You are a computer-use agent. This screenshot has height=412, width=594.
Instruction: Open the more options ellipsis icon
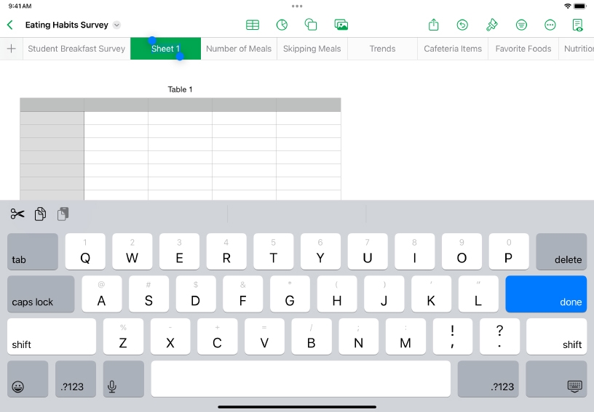550,25
